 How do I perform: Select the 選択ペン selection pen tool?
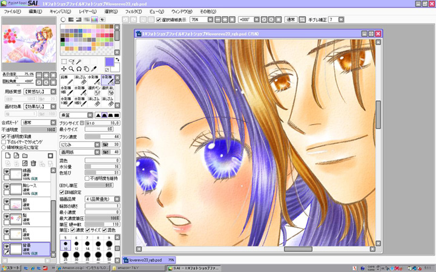(x=94, y=91)
